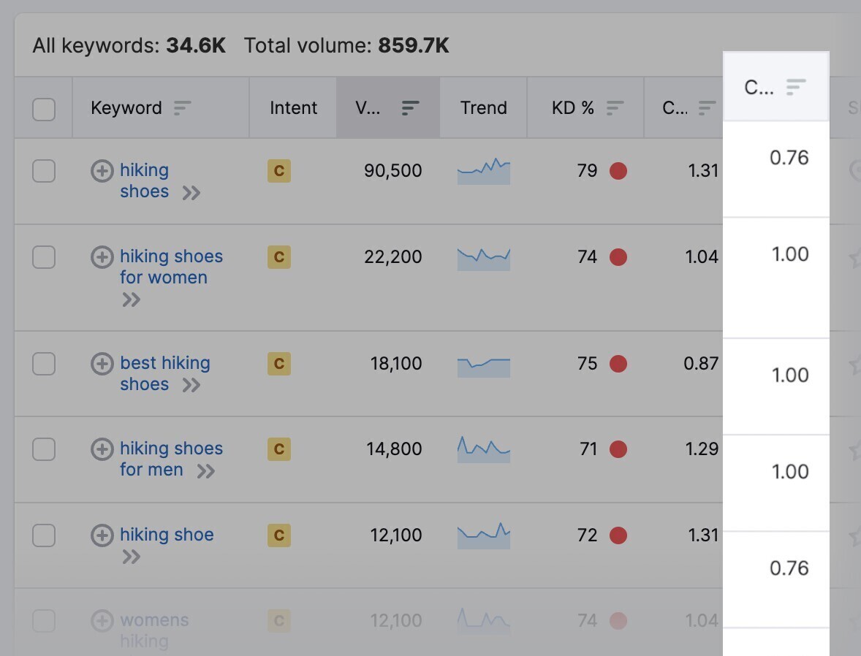Click Commercial intent badge for hiking shoe
This screenshot has height=656, width=861.
279,535
